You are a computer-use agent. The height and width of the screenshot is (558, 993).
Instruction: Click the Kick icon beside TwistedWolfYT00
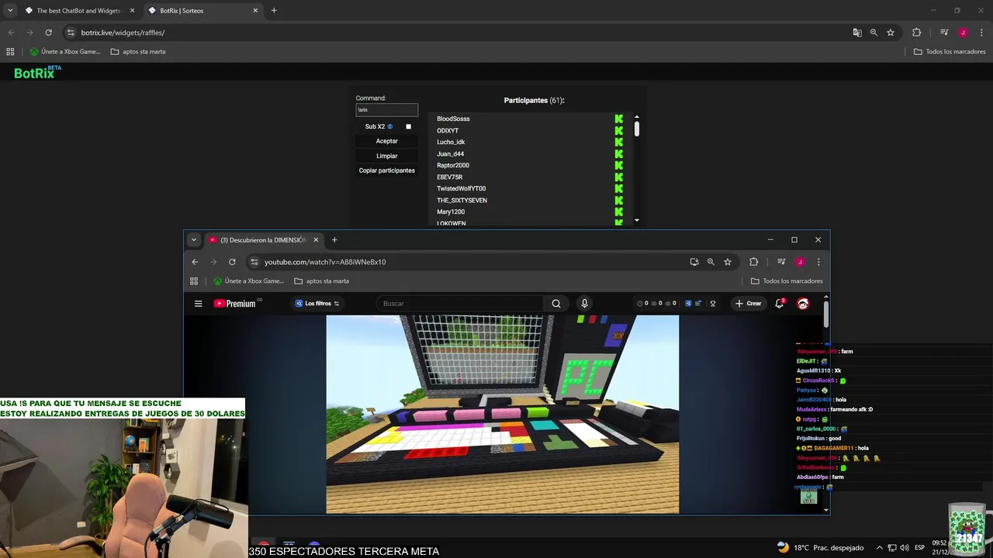(619, 188)
